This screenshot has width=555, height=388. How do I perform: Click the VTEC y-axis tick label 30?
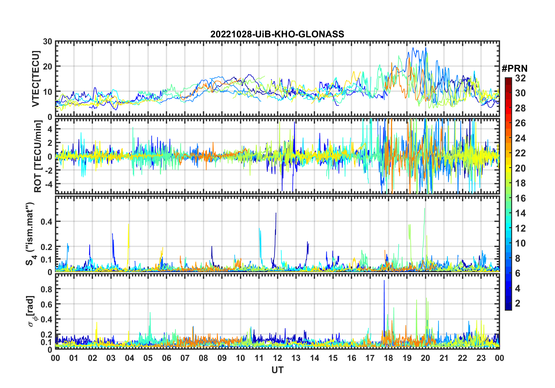point(48,41)
